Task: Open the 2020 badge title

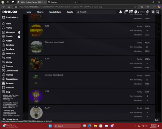Action: click(x=47, y=108)
